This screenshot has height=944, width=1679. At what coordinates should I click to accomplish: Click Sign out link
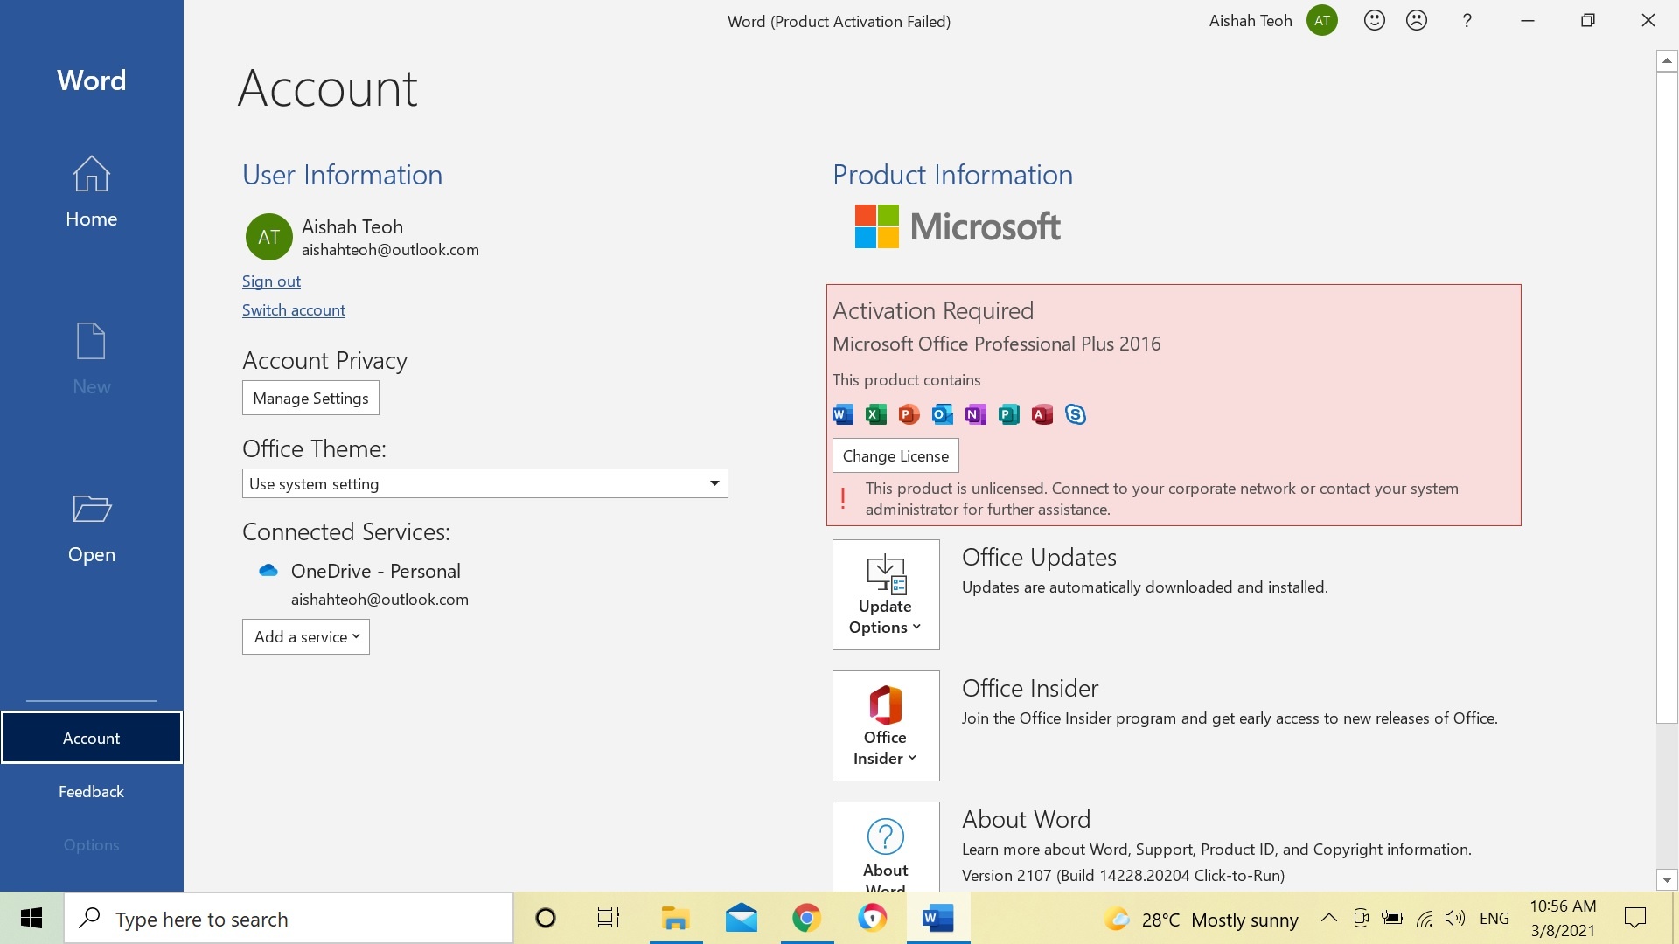coord(271,281)
